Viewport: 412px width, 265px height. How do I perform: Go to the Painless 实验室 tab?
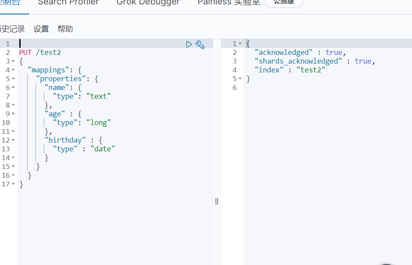tap(229, 3)
